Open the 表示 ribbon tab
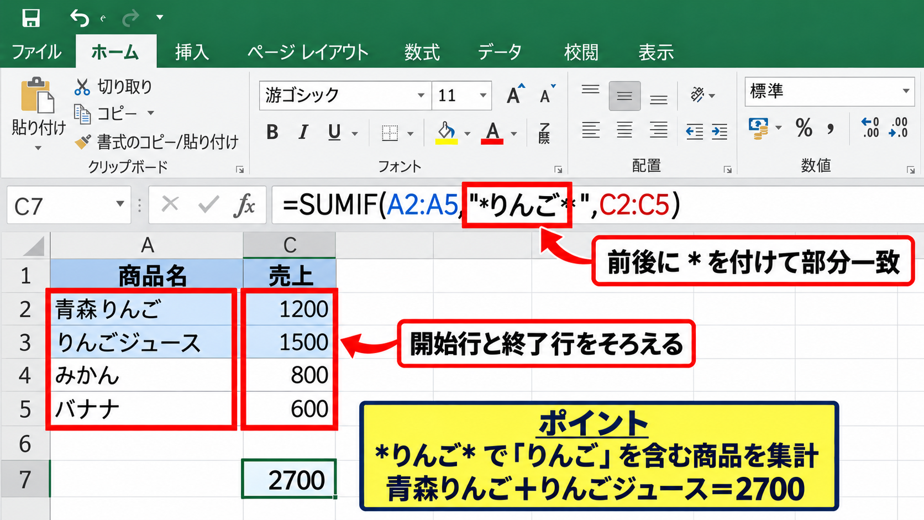Image resolution: width=924 pixels, height=520 pixels. [656, 52]
